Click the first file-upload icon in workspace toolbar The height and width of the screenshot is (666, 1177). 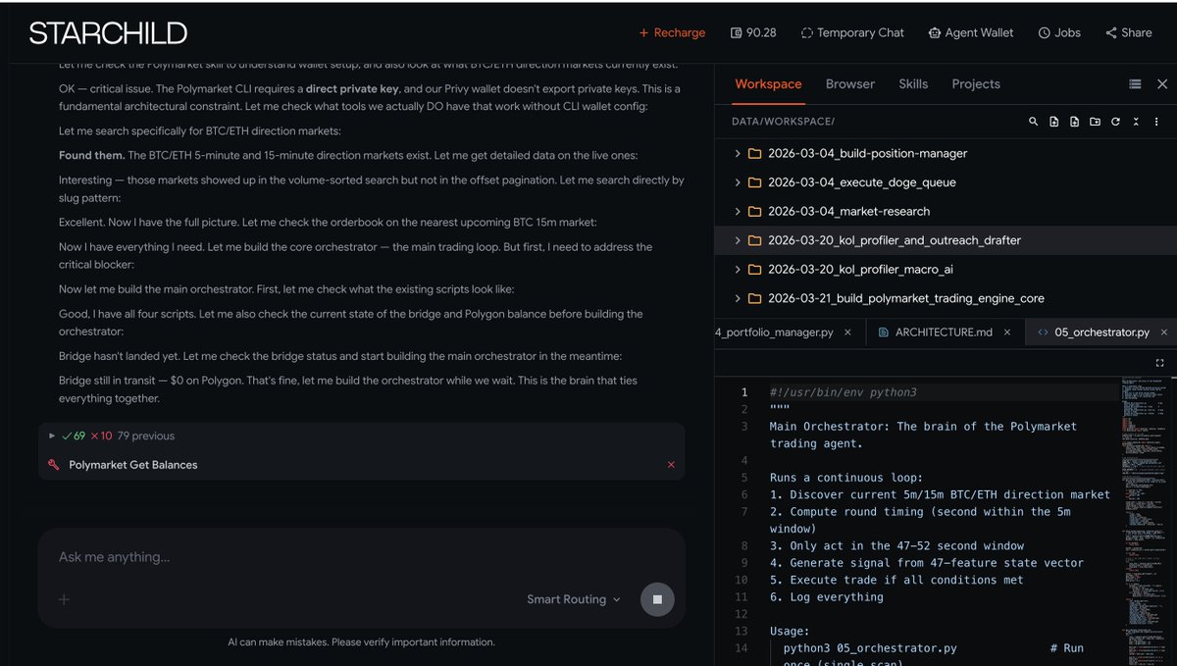pos(1053,122)
